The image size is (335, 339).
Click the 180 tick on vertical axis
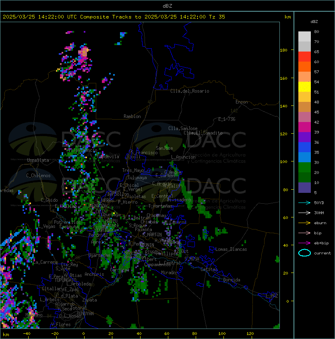tap(283, 50)
